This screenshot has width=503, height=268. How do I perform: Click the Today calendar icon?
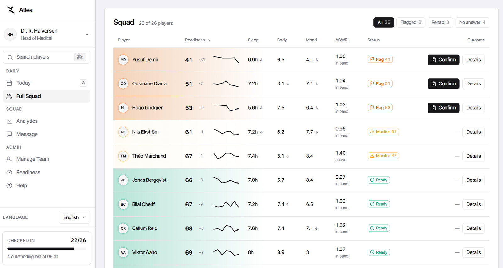coord(9,83)
